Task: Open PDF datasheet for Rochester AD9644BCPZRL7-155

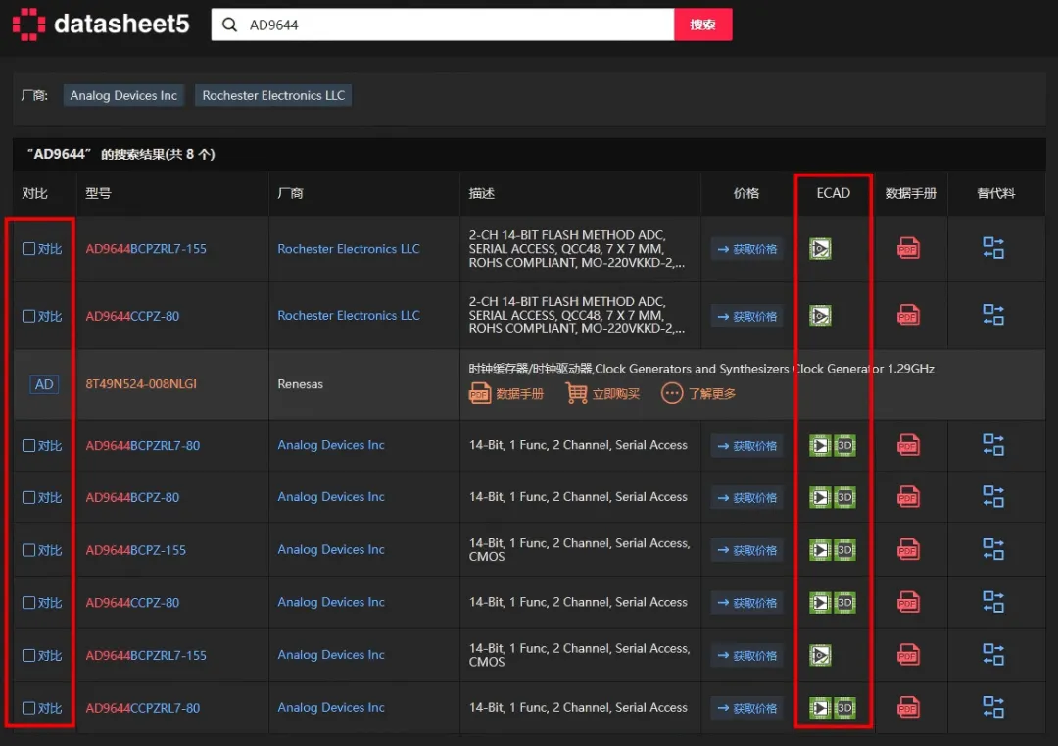Action: tap(908, 248)
